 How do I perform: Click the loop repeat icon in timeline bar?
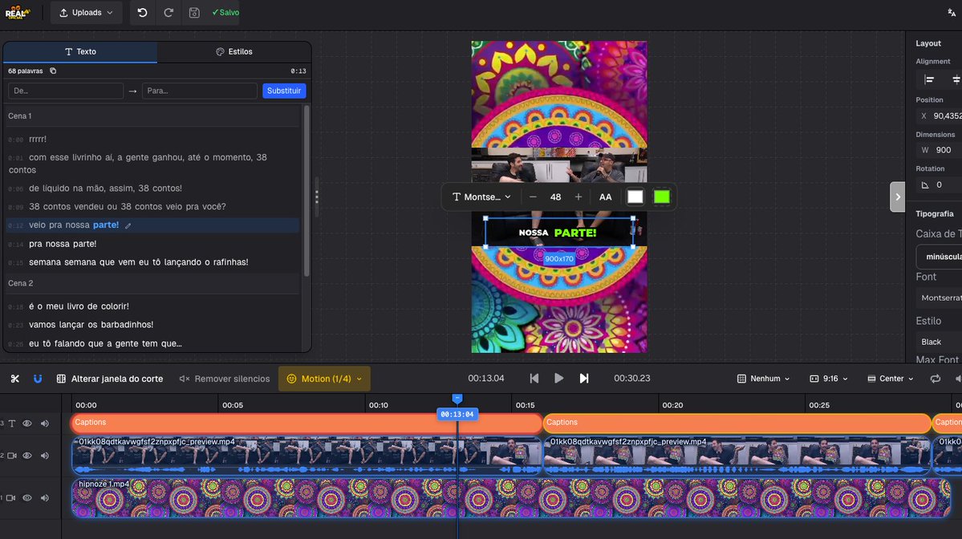(x=935, y=379)
